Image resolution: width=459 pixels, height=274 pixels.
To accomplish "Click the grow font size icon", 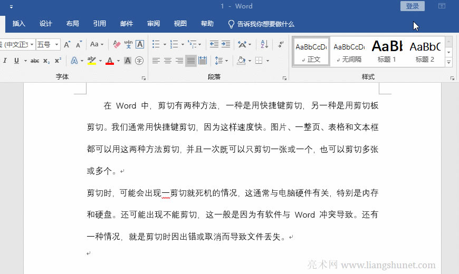I will pos(67,44).
